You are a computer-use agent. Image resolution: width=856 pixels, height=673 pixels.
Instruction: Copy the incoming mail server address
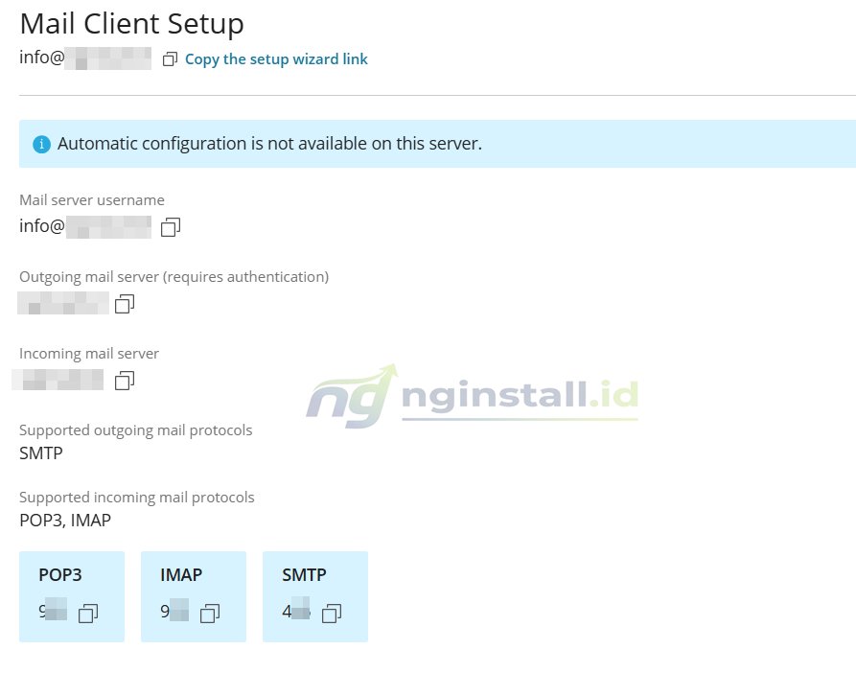[x=123, y=380]
